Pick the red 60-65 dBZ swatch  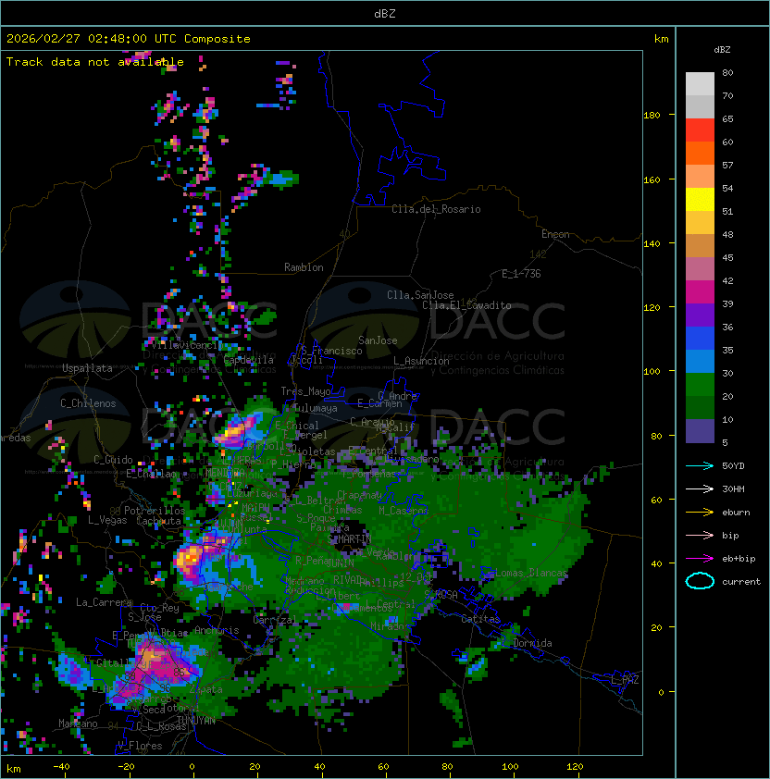click(x=700, y=130)
